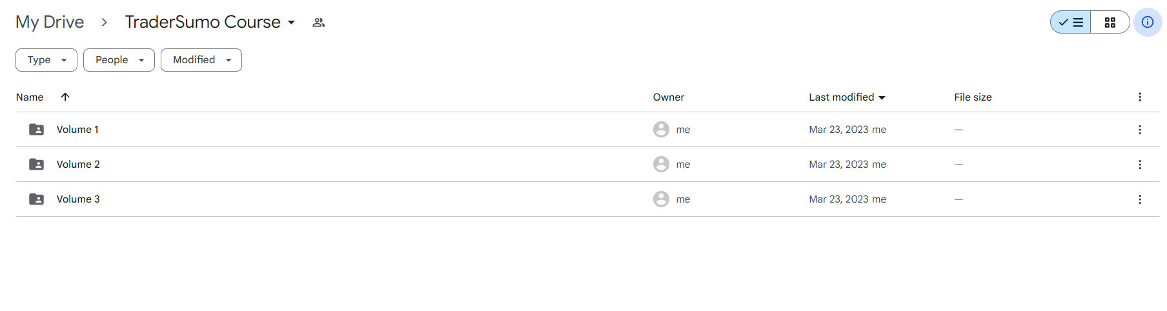Open the People filter dropdown

[x=119, y=60]
